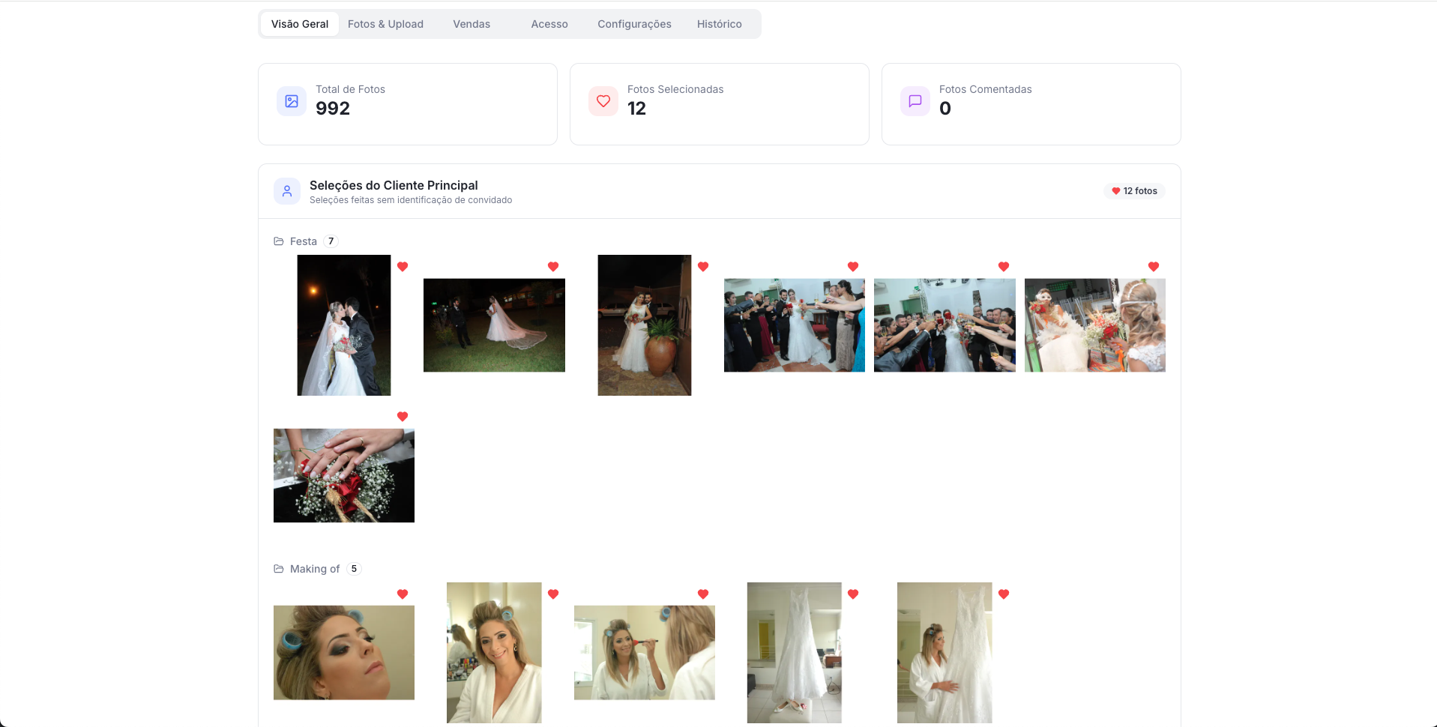Click the Cliente Principal user icon
This screenshot has width=1437, height=727.
[287, 191]
